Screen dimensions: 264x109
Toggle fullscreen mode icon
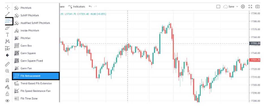tap(250, 6)
